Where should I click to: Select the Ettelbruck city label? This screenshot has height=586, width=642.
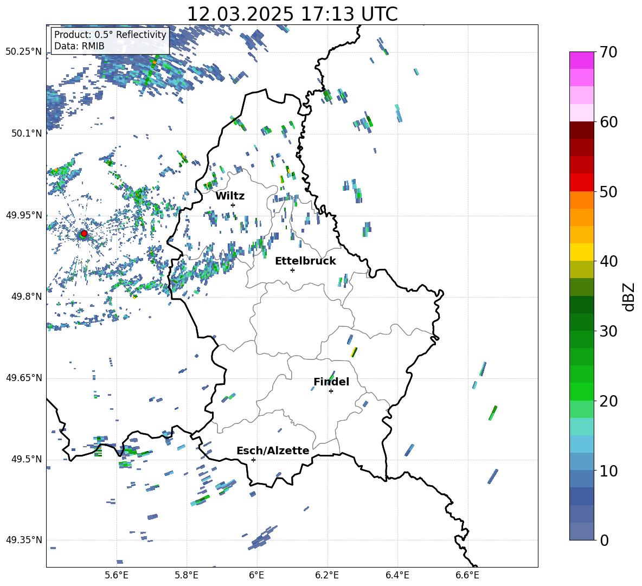click(x=305, y=261)
